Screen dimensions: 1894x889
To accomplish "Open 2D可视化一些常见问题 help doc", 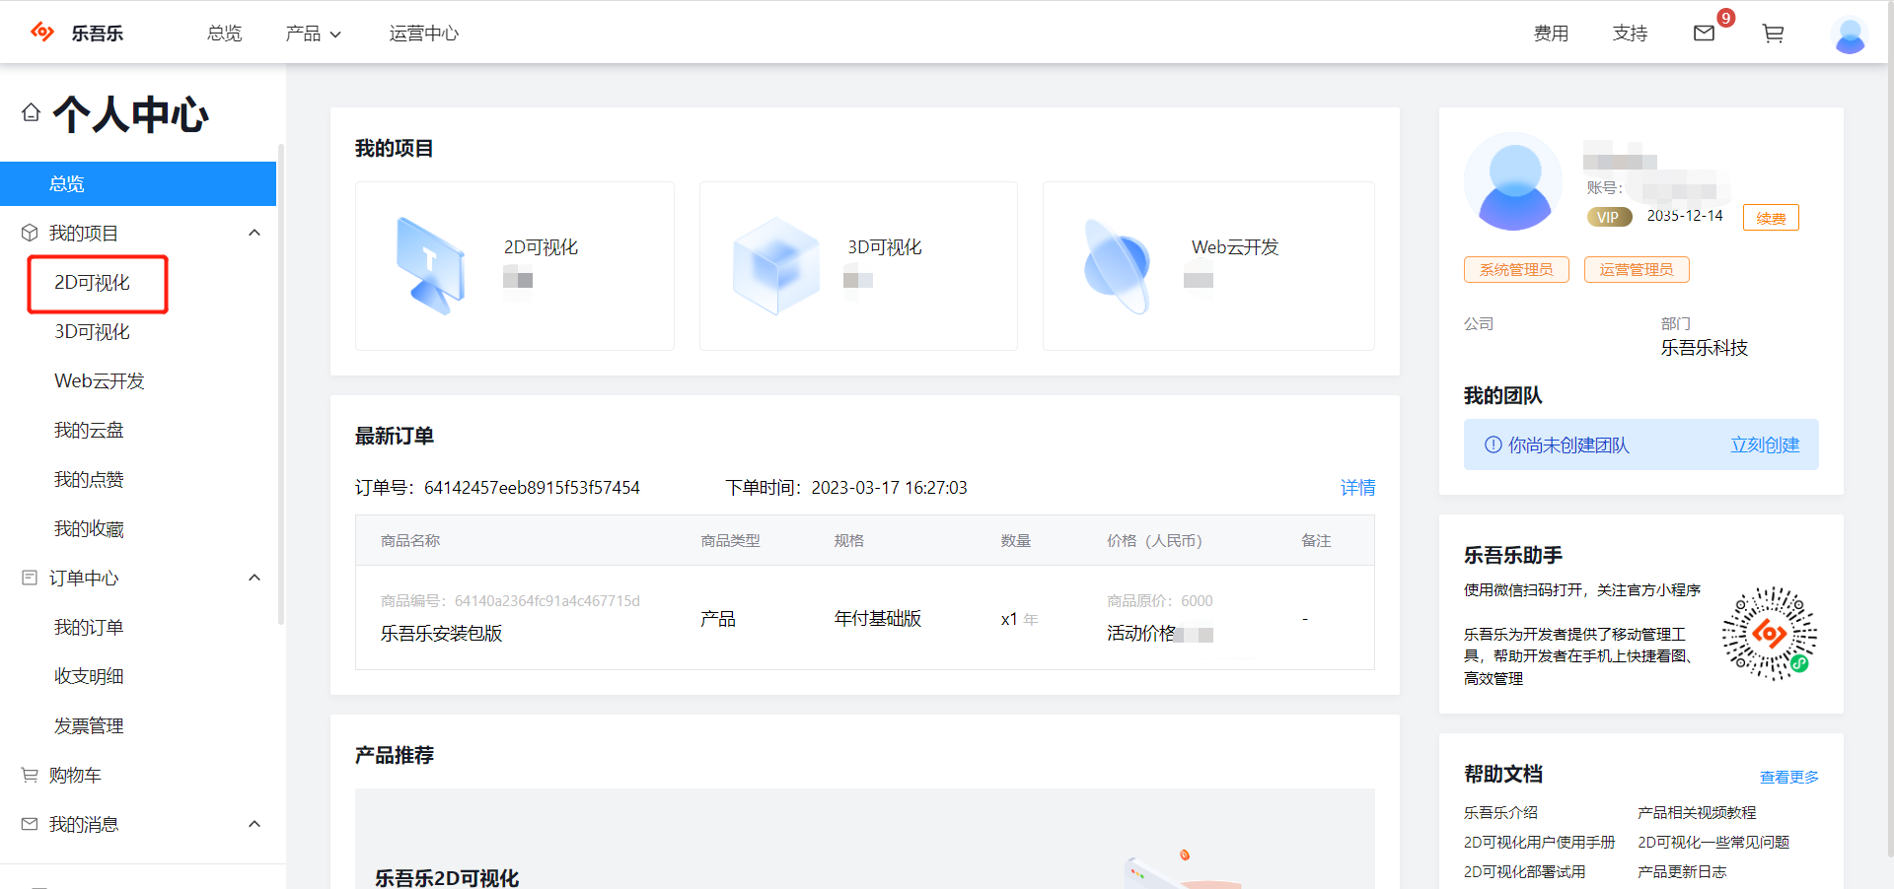I will click(x=1713, y=842).
